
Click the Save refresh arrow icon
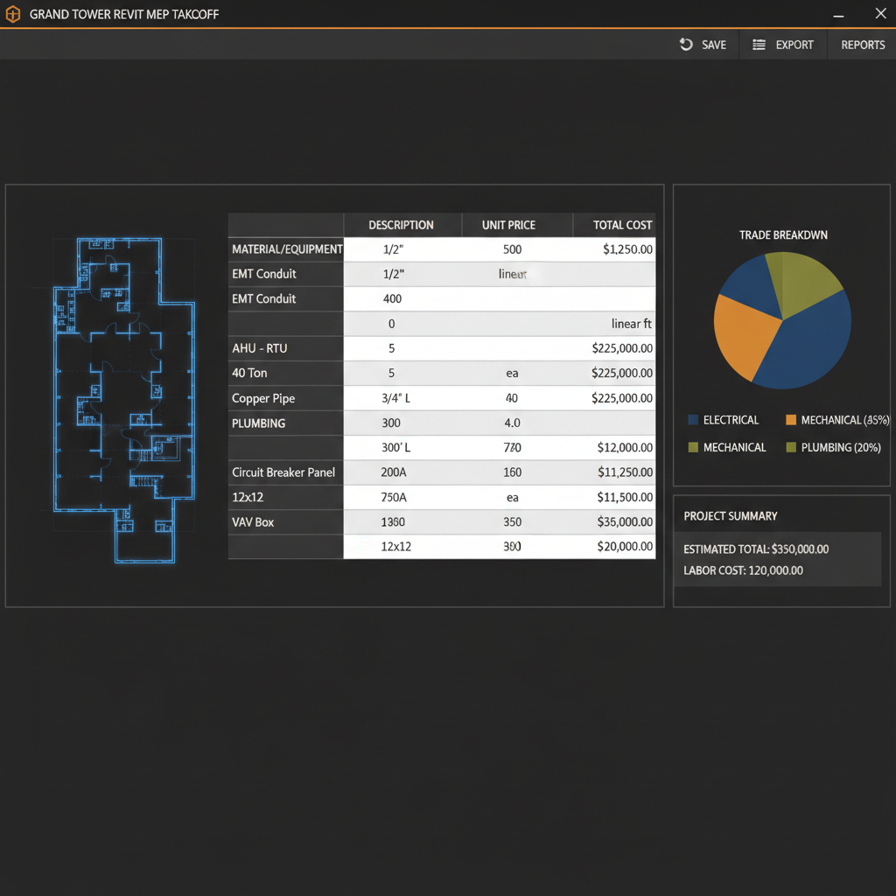coord(686,45)
